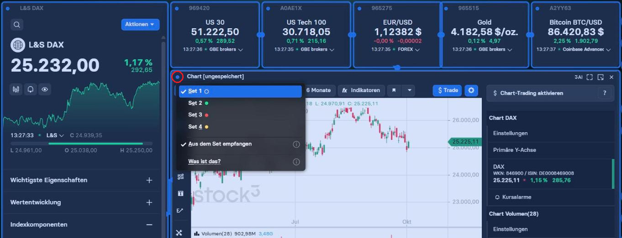622x238 pixels.
Task: Select the DAX instrument row in side panel
Action: (x=551, y=174)
